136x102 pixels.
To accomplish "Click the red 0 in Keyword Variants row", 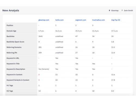I will (x=39, y=80).
